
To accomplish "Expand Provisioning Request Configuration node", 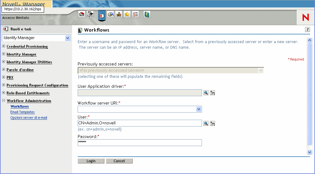I will click(x=4, y=85).
